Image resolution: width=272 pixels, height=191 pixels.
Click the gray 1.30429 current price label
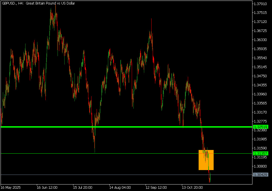tap(261, 175)
